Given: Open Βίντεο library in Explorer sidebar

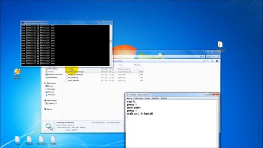Looking at the screenshot, I should 51,86.
